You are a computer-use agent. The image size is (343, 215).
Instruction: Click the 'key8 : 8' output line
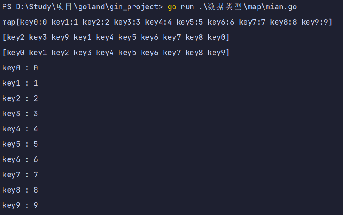tap(20, 190)
